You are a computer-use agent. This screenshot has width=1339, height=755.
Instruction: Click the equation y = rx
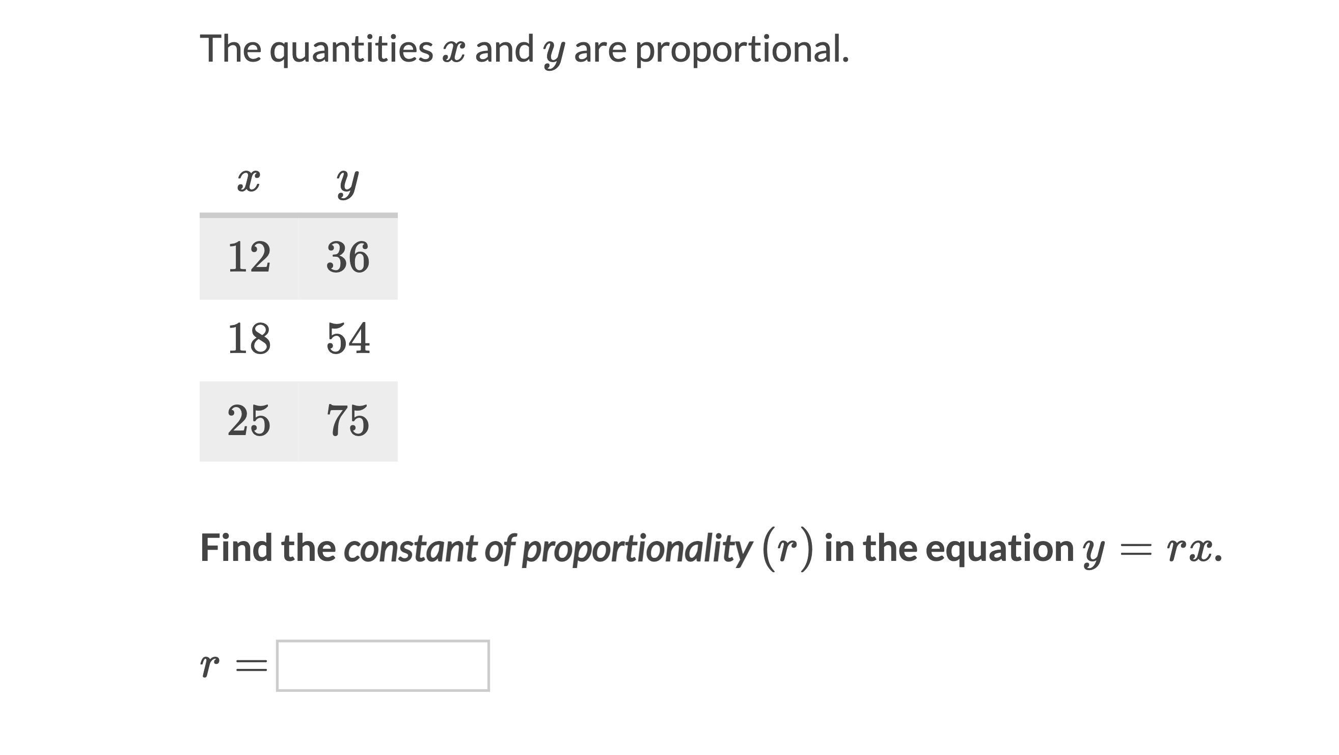coord(1149,551)
